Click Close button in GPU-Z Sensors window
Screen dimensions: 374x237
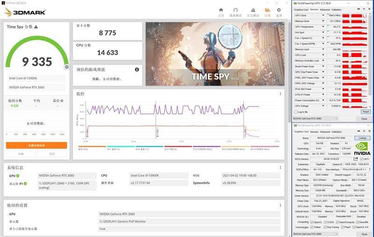(364, 118)
